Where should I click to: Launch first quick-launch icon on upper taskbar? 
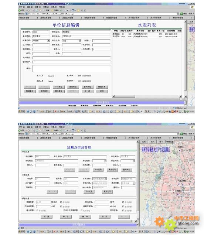(28, 111)
